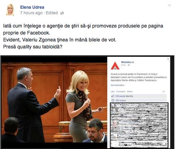This screenshot has width=175, height=149.
Task: Open the Mediafax.ro page name link
Action: pyautogui.click(x=128, y=62)
